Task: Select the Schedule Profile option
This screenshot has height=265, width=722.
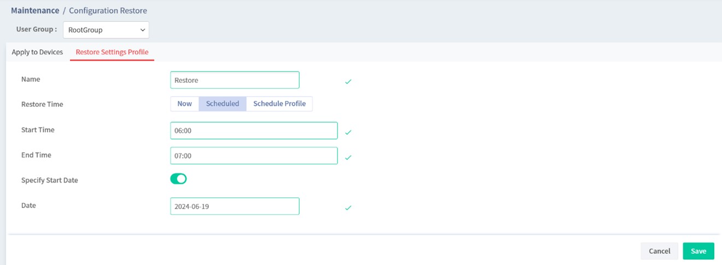Action: click(280, 104)
